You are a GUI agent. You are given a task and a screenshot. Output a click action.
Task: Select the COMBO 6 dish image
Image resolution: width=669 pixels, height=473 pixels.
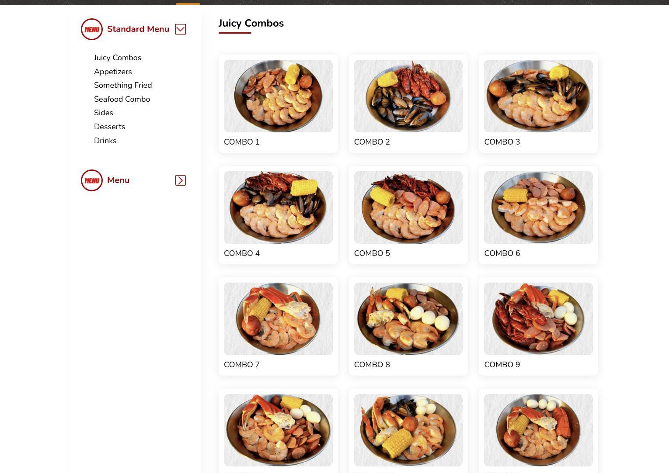[538, 207]
